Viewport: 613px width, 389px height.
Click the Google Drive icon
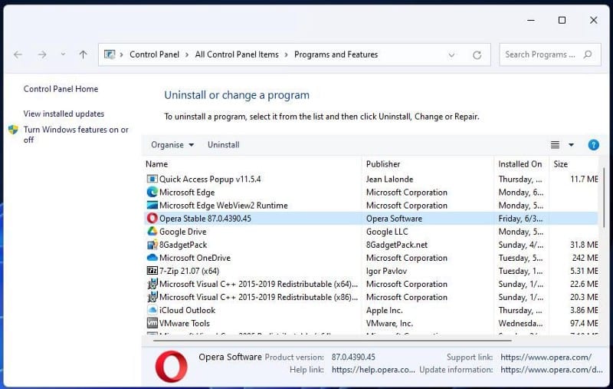point(152,231)
